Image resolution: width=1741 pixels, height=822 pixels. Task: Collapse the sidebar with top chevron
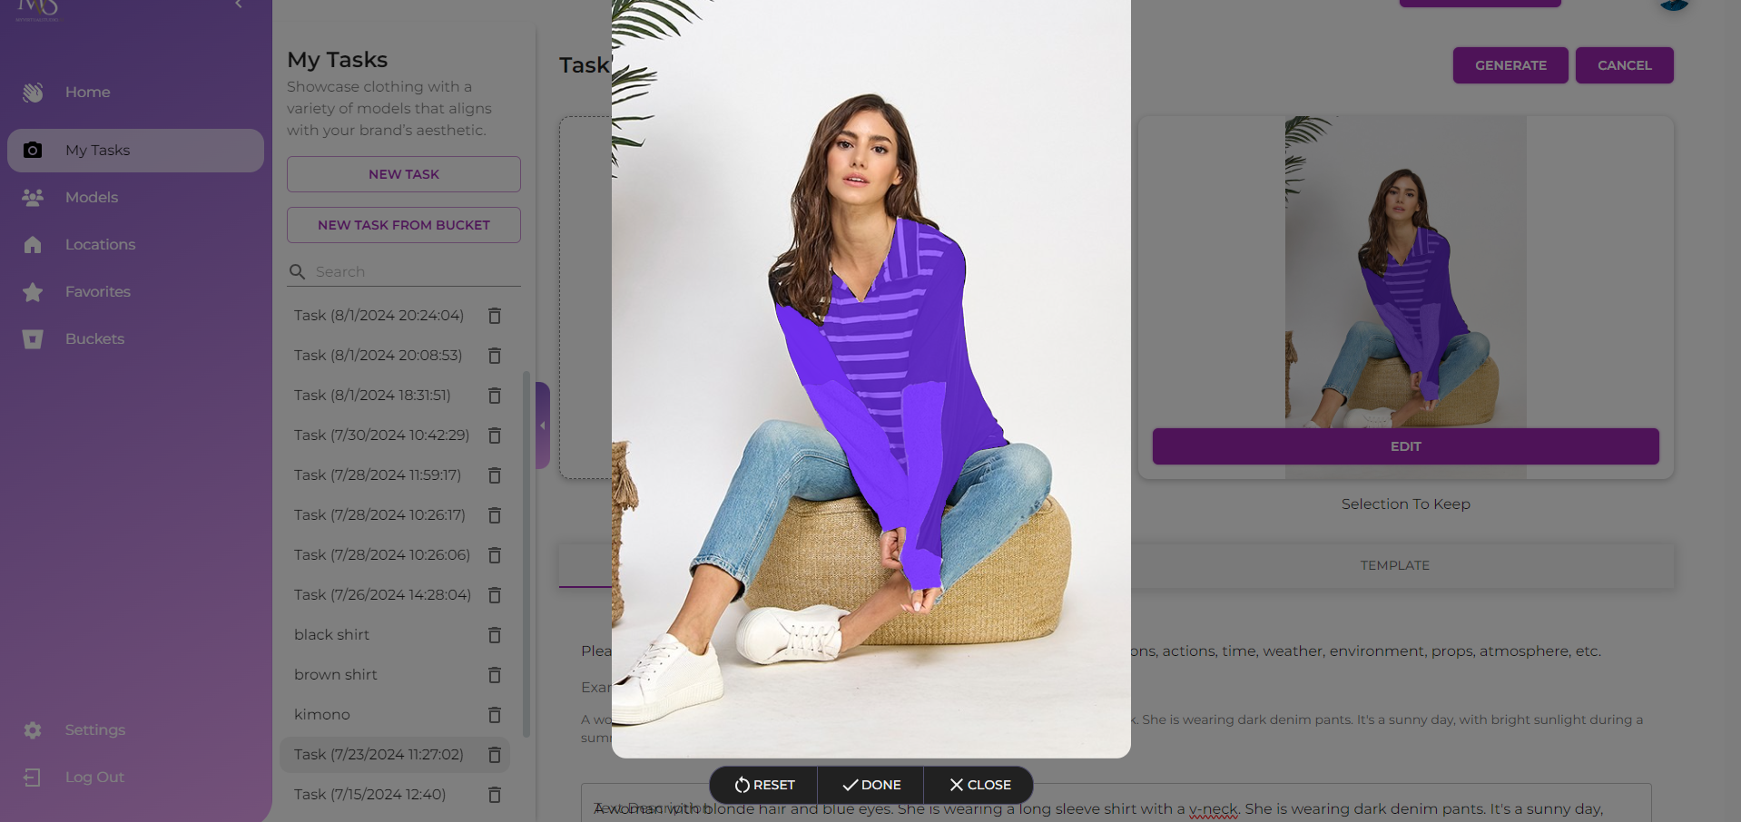238,5
